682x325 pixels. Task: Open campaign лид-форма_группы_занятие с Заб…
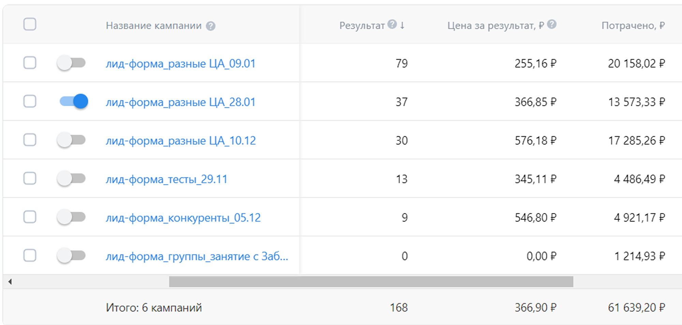coord(197,256)
